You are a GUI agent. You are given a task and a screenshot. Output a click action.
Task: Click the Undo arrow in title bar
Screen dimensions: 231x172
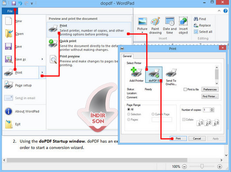pos(20,3)
